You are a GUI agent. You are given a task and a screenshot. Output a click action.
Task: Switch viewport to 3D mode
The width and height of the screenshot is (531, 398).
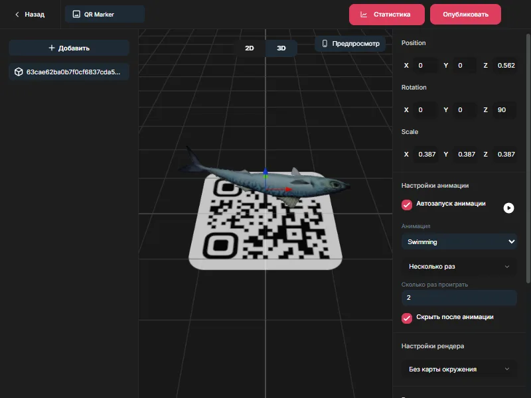(x=281, y=48)
